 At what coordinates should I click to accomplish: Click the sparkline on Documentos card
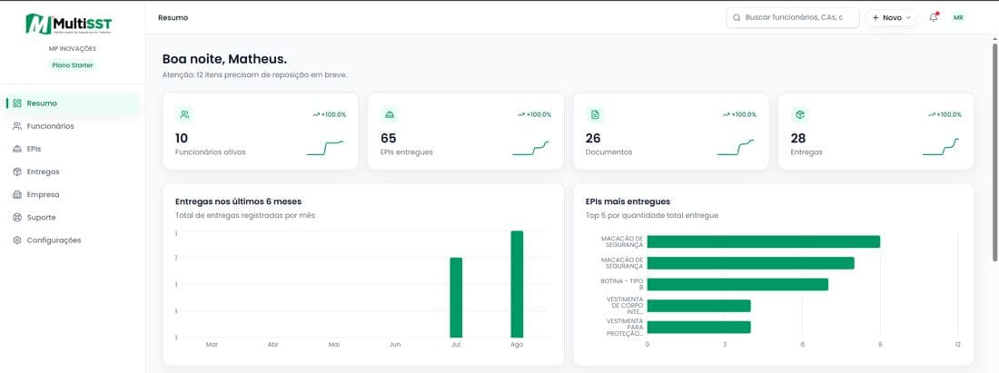[736, 148]
